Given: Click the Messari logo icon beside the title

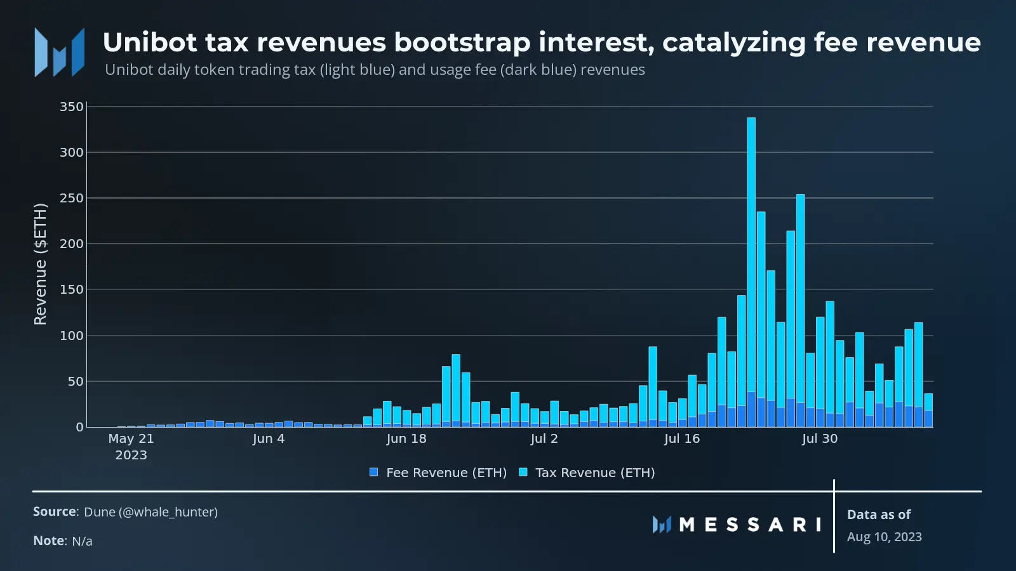Looking at the screenshot, I should click(60, 52).
